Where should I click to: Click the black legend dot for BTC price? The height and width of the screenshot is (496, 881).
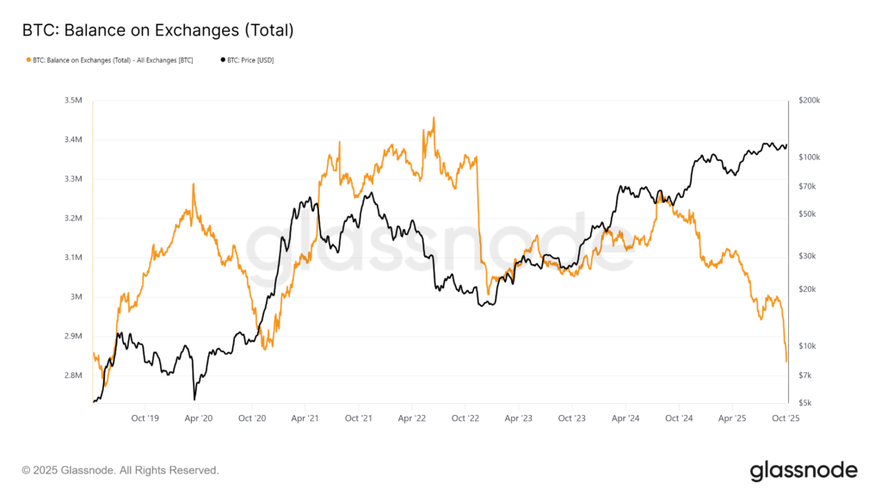point(224,60)
